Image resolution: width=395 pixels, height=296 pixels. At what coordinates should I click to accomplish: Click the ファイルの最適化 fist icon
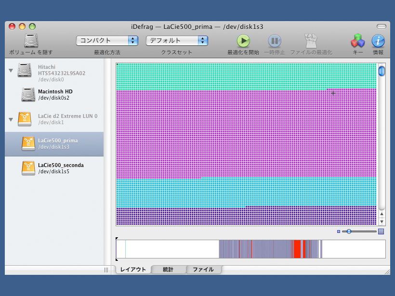click(311, 41)
